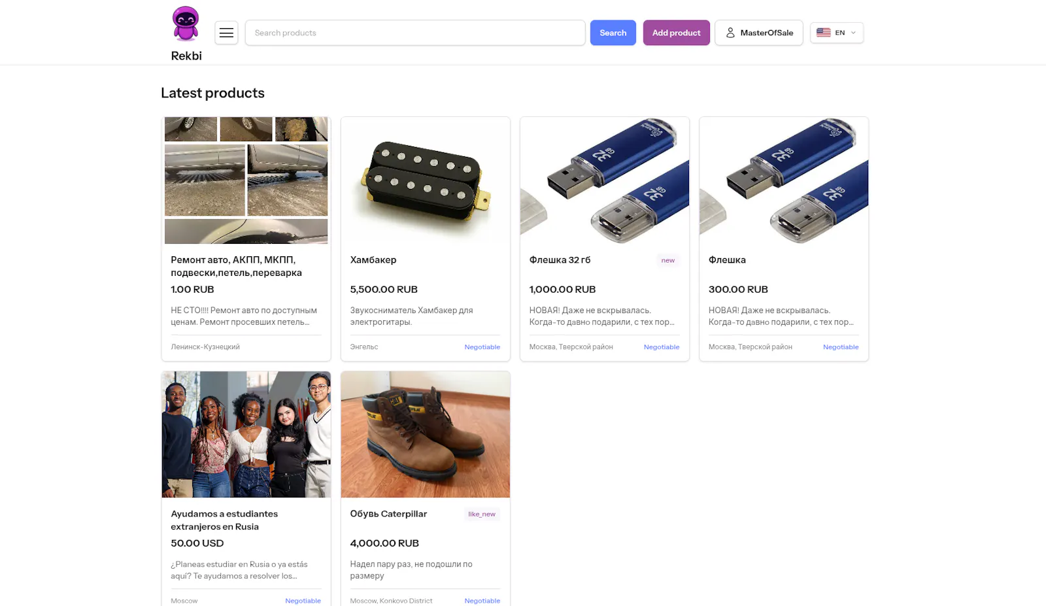Click the Rekbi brand name text
This screenshot has width=1046, height=606.
click(x=186, y=56)
